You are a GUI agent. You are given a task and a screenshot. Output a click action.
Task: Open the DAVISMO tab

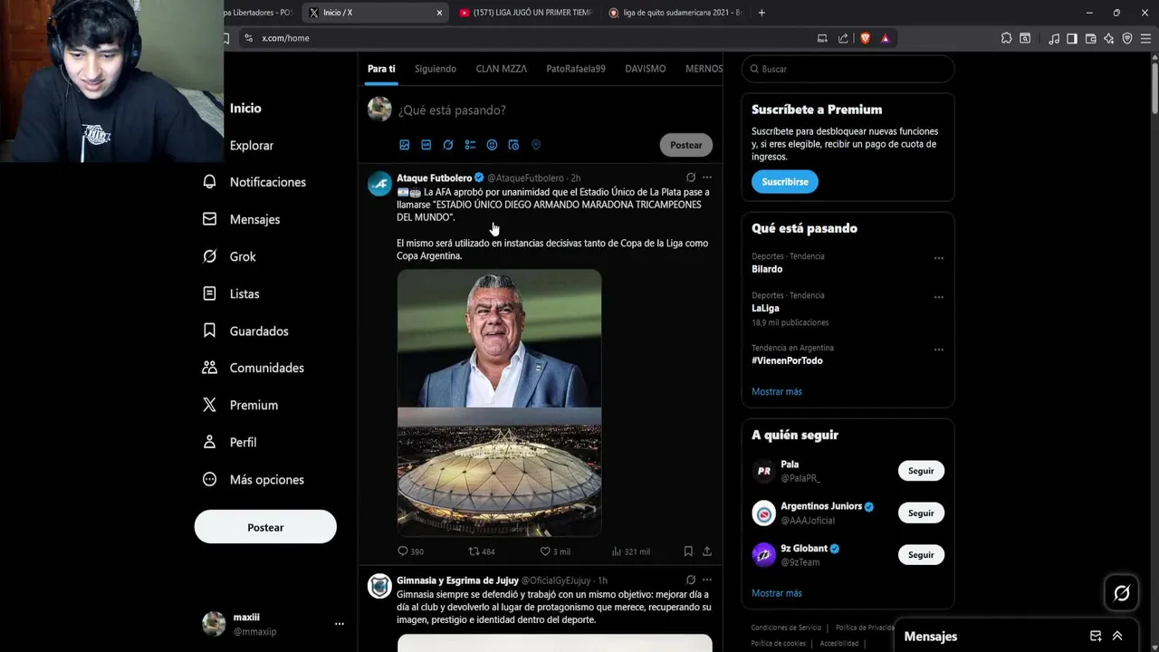pos(646,69)
